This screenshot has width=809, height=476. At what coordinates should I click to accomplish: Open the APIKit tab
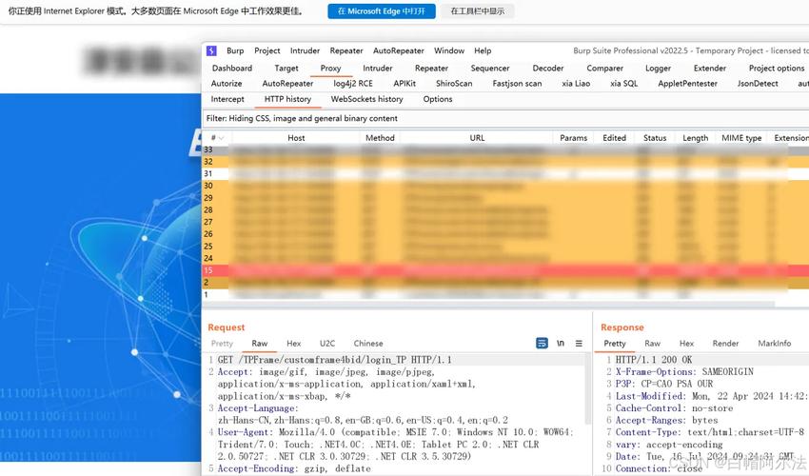[404, 83]
